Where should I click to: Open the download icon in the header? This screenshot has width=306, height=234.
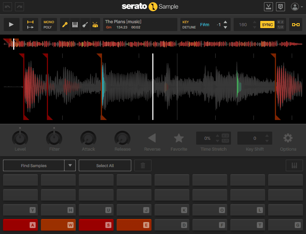(x=268, y=7)
